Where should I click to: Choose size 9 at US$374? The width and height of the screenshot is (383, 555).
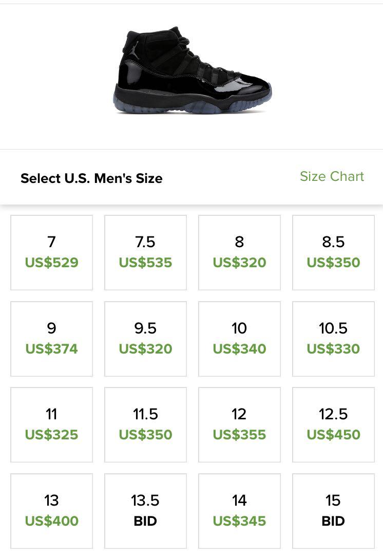(52, 339)
